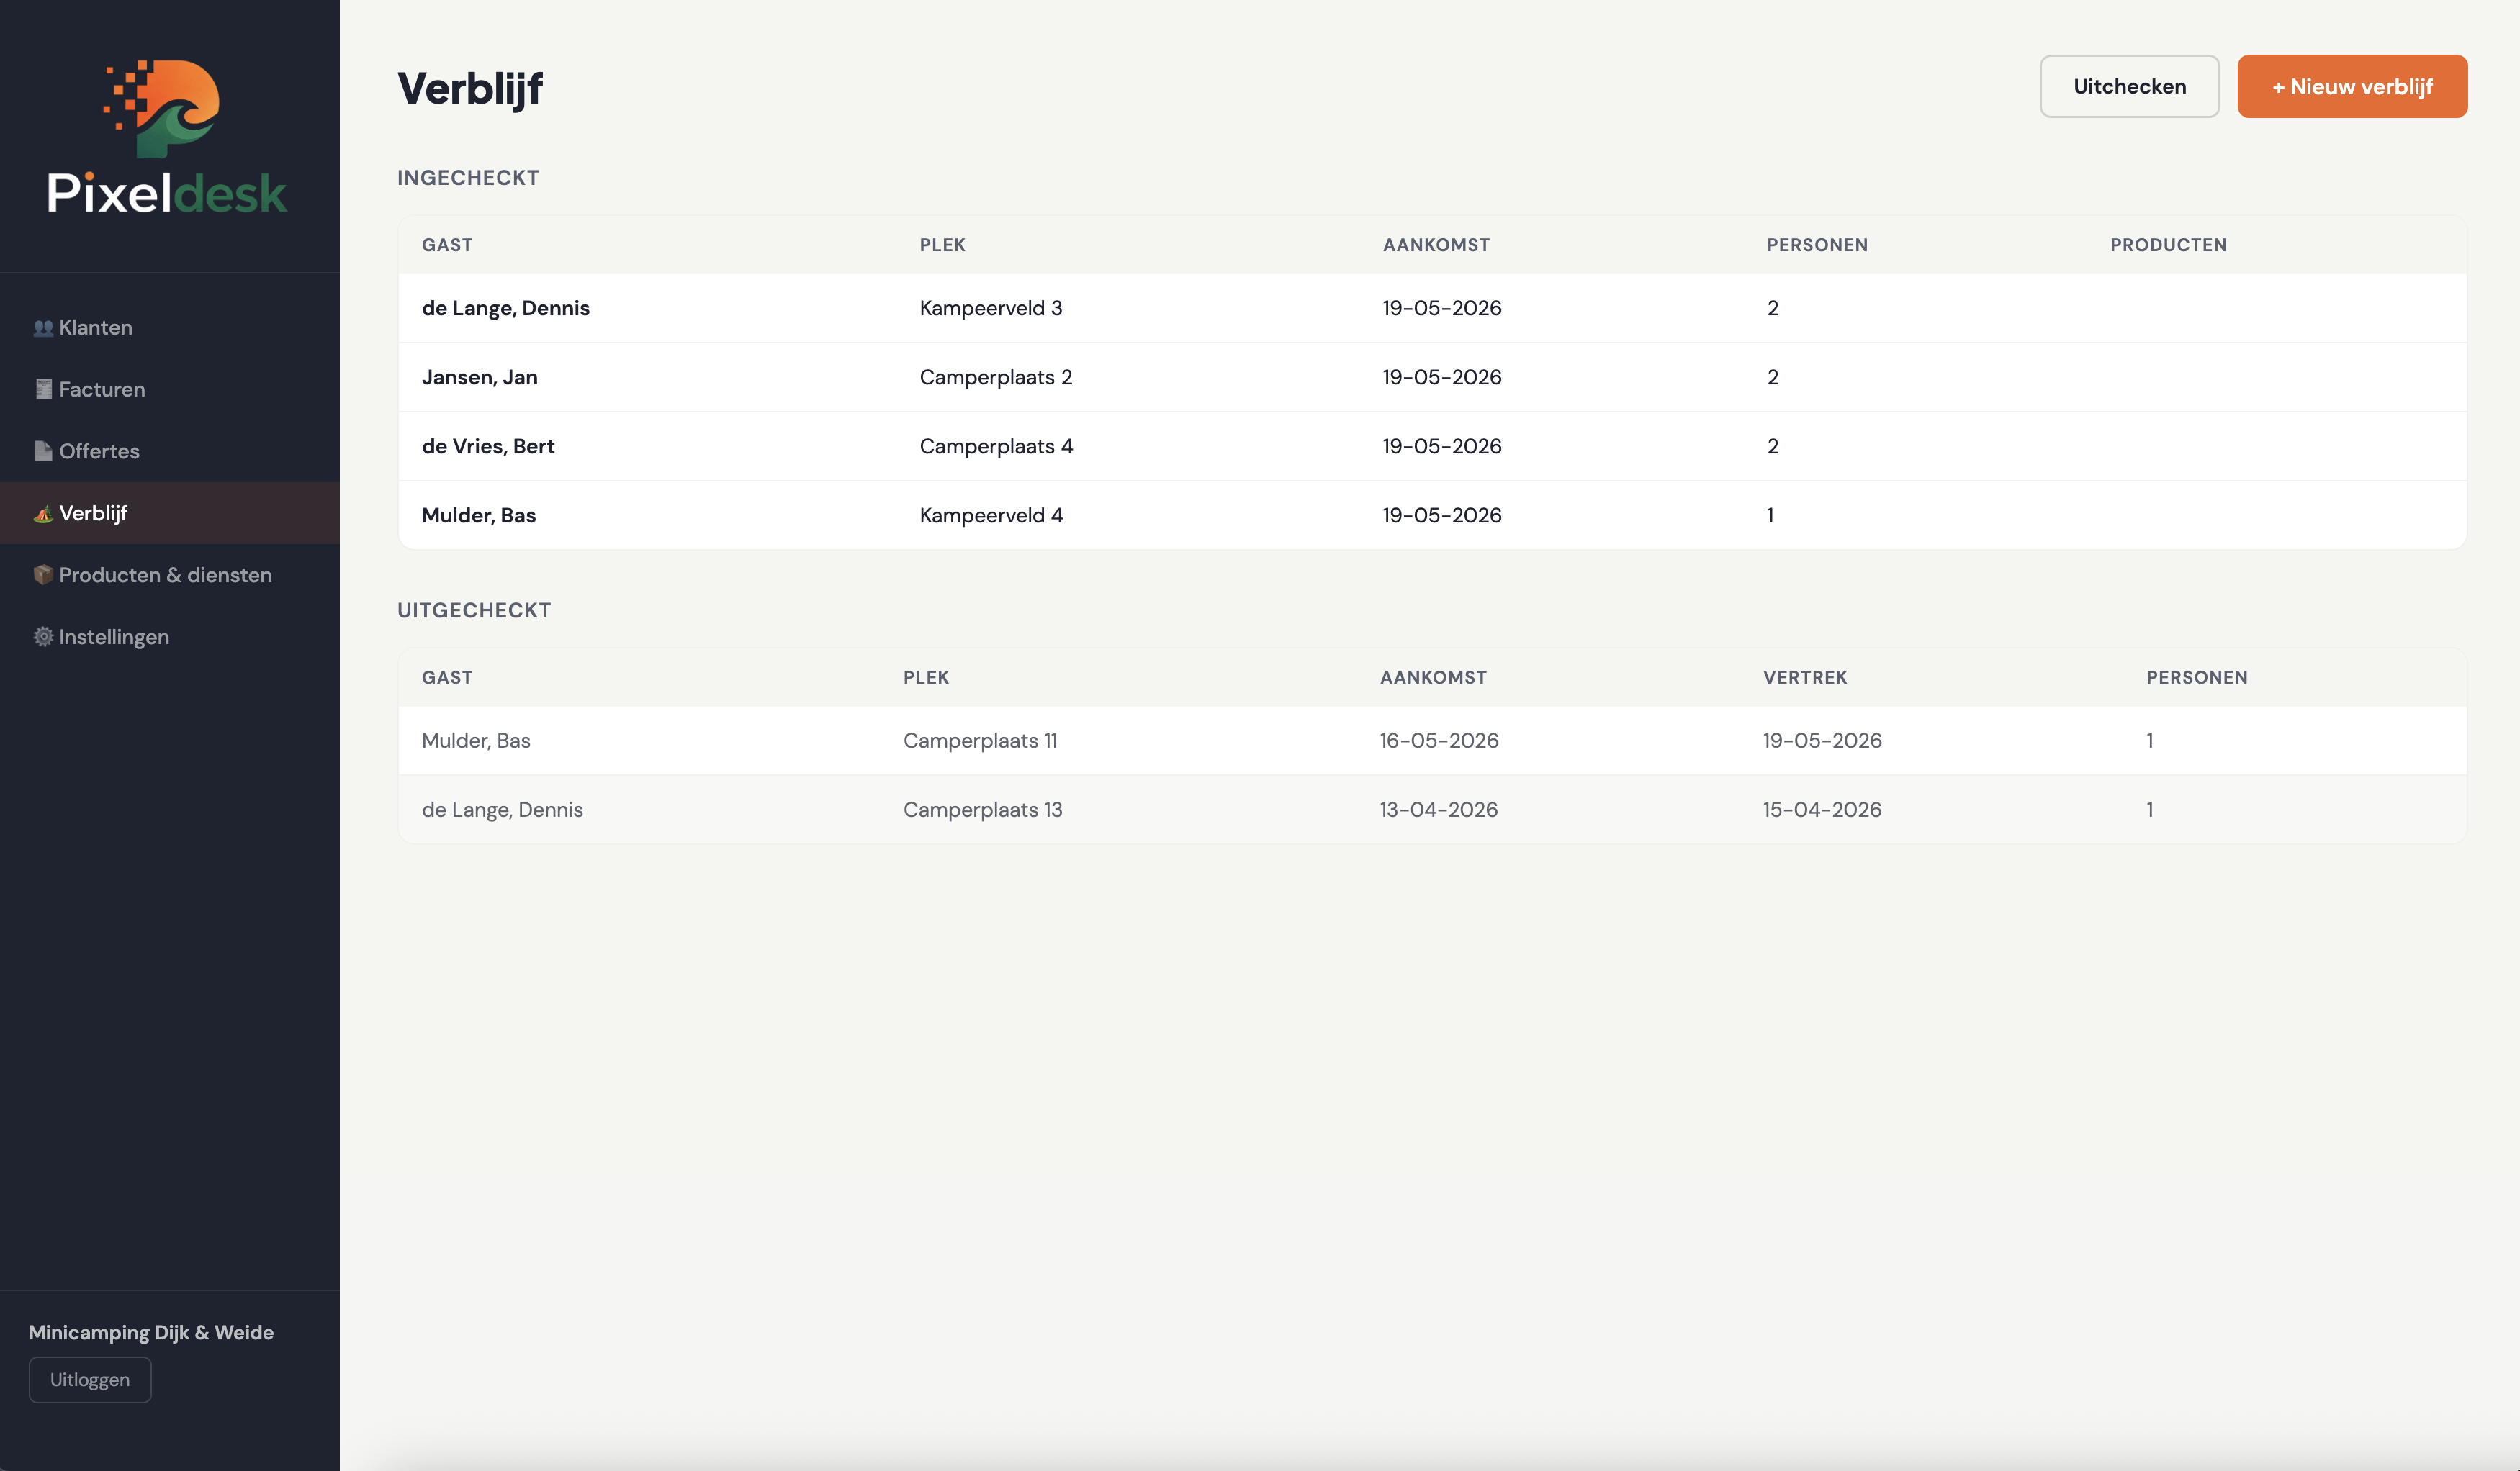Open Instellingen in the sidebar
The image size is (2520, 1471).
(170, 638)
